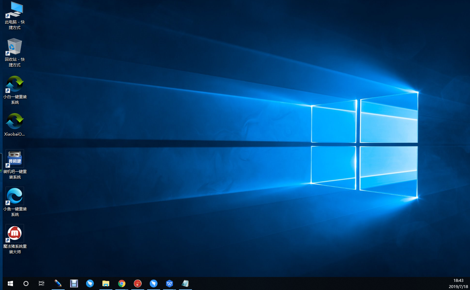The image size is (470, 290).
Task: Switch to the notepad app in taskbar
Action: [185, 283]
